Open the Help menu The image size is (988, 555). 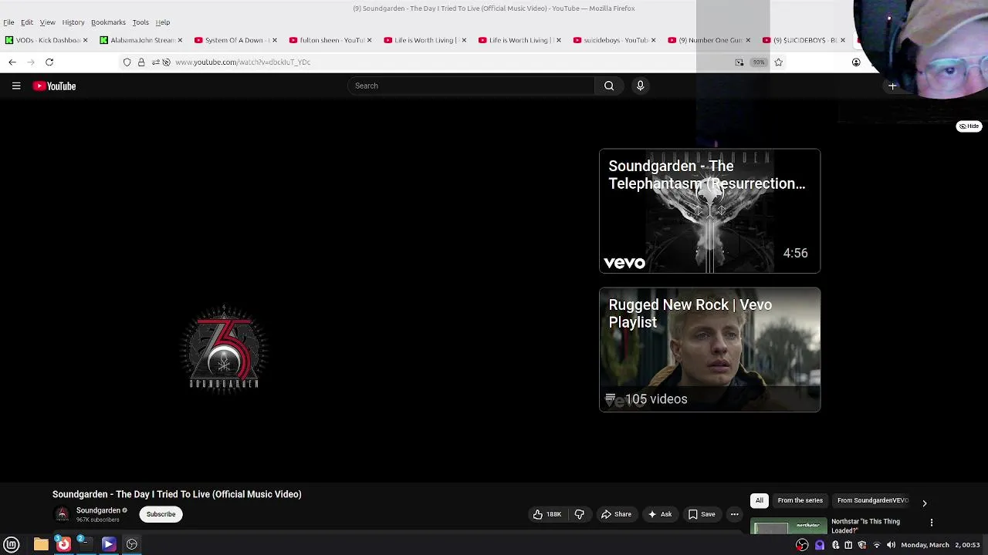[163, 22]
